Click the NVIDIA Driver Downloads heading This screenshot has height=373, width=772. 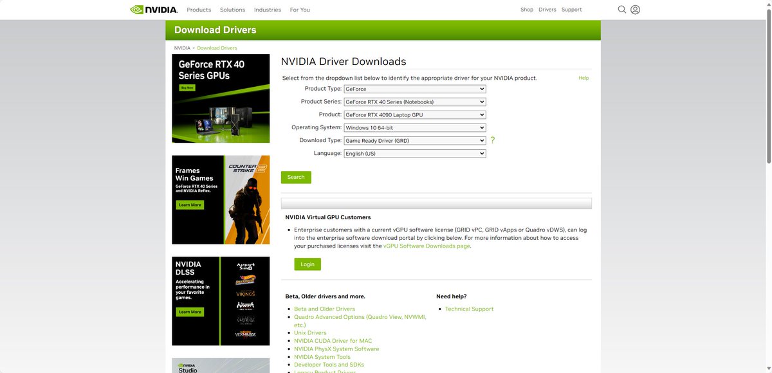tap(344, 62)
